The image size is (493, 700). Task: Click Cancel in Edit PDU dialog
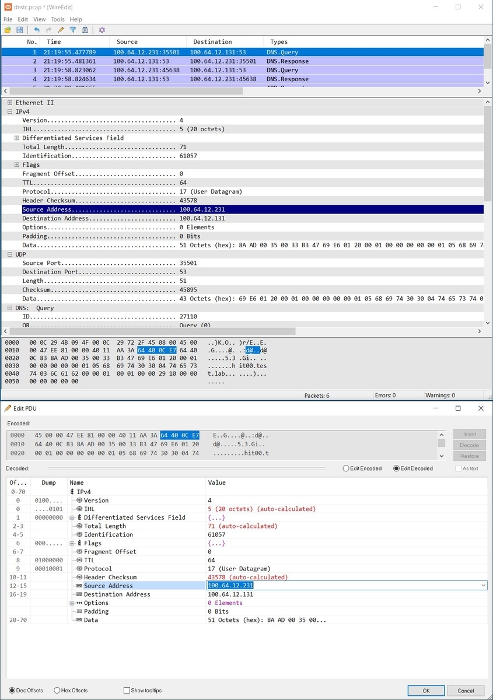point(466,690)
